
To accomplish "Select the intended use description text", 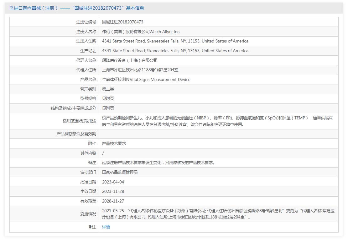I will click(217, 121).
